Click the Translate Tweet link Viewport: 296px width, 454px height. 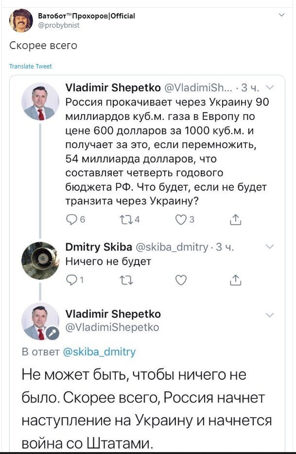click(x=31, y=67)
